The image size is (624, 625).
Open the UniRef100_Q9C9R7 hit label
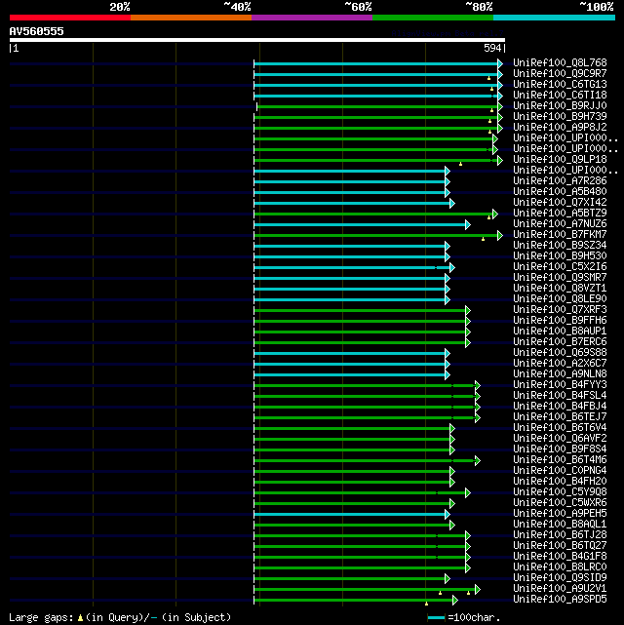[x=560, y=74]
